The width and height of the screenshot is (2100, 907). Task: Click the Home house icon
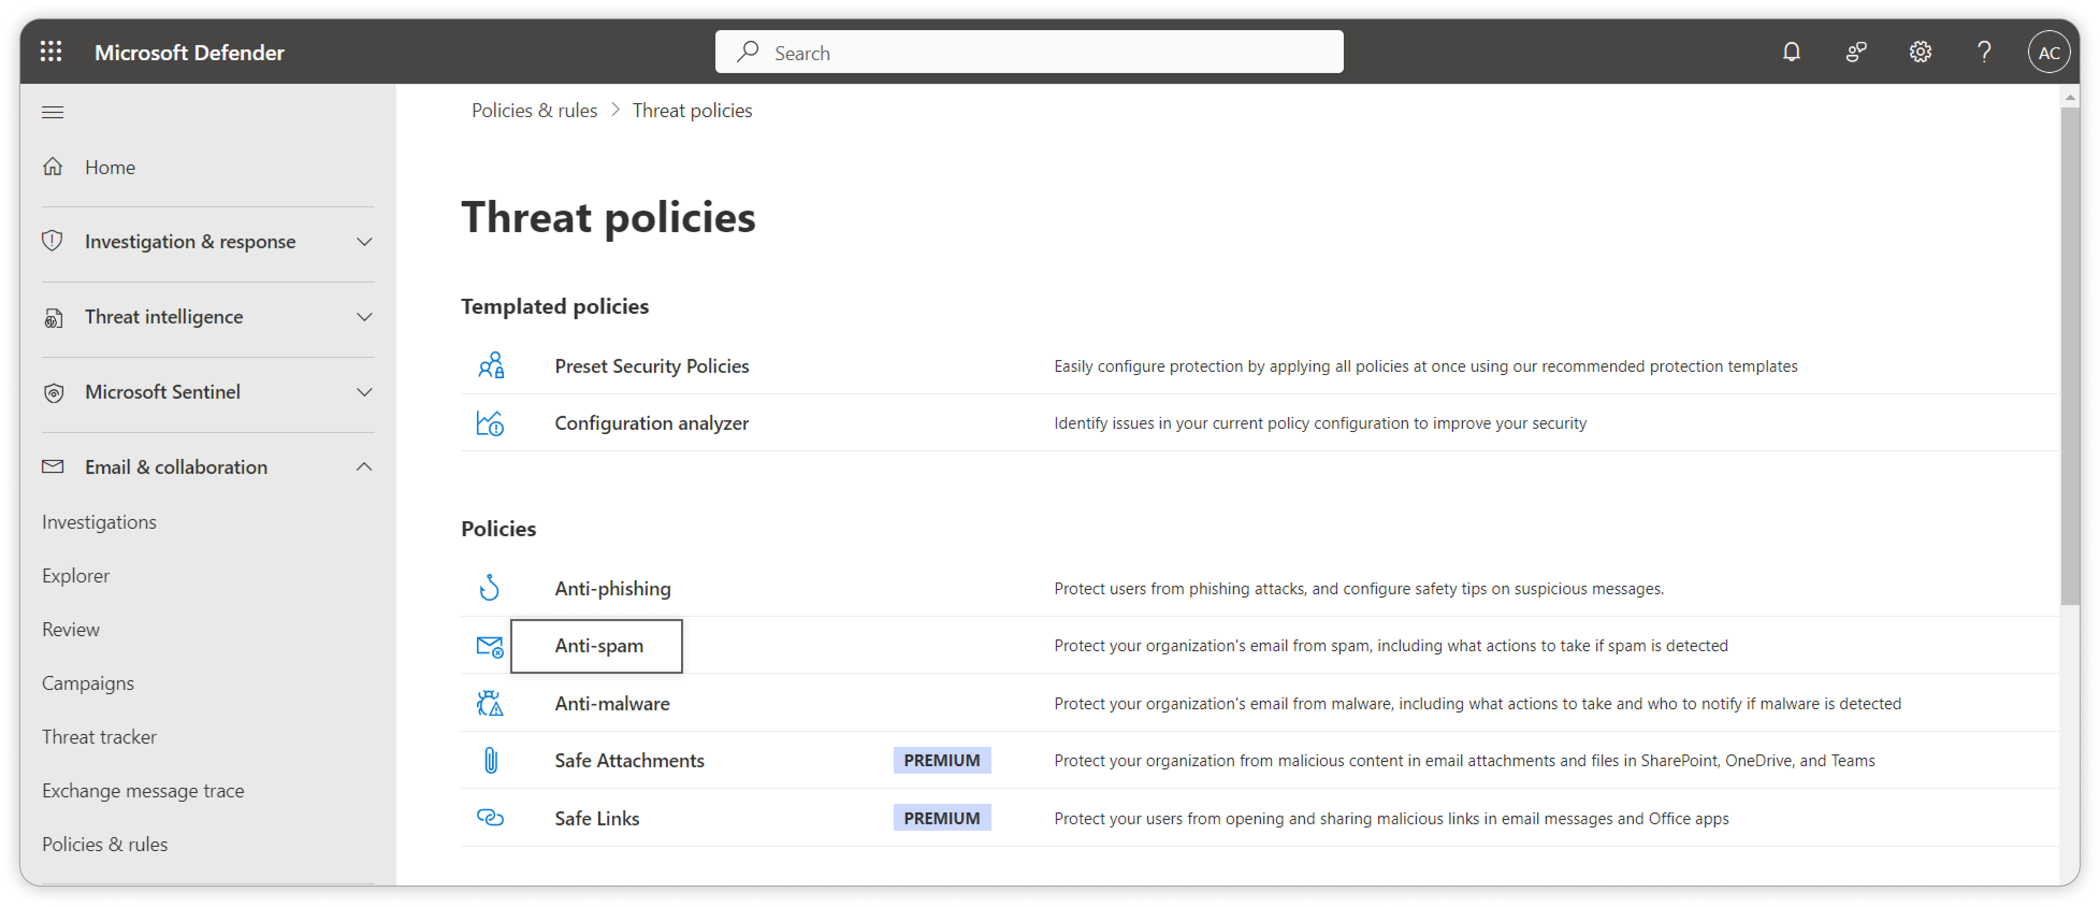(53, 167)
